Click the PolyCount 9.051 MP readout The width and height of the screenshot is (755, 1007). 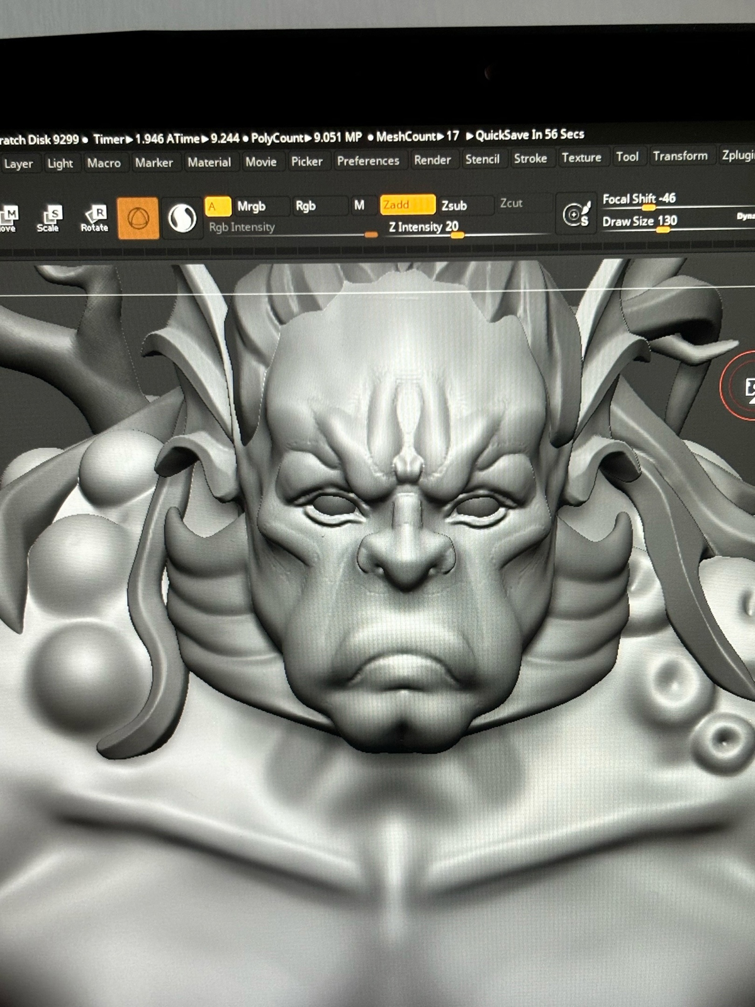[x=306, y=137]
